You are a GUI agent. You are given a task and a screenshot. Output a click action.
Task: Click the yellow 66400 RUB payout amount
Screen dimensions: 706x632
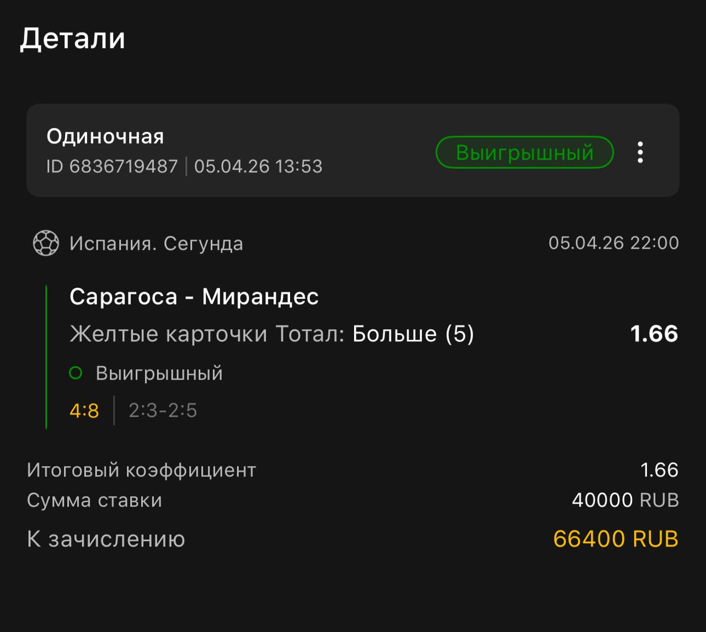tap(615, 539)
